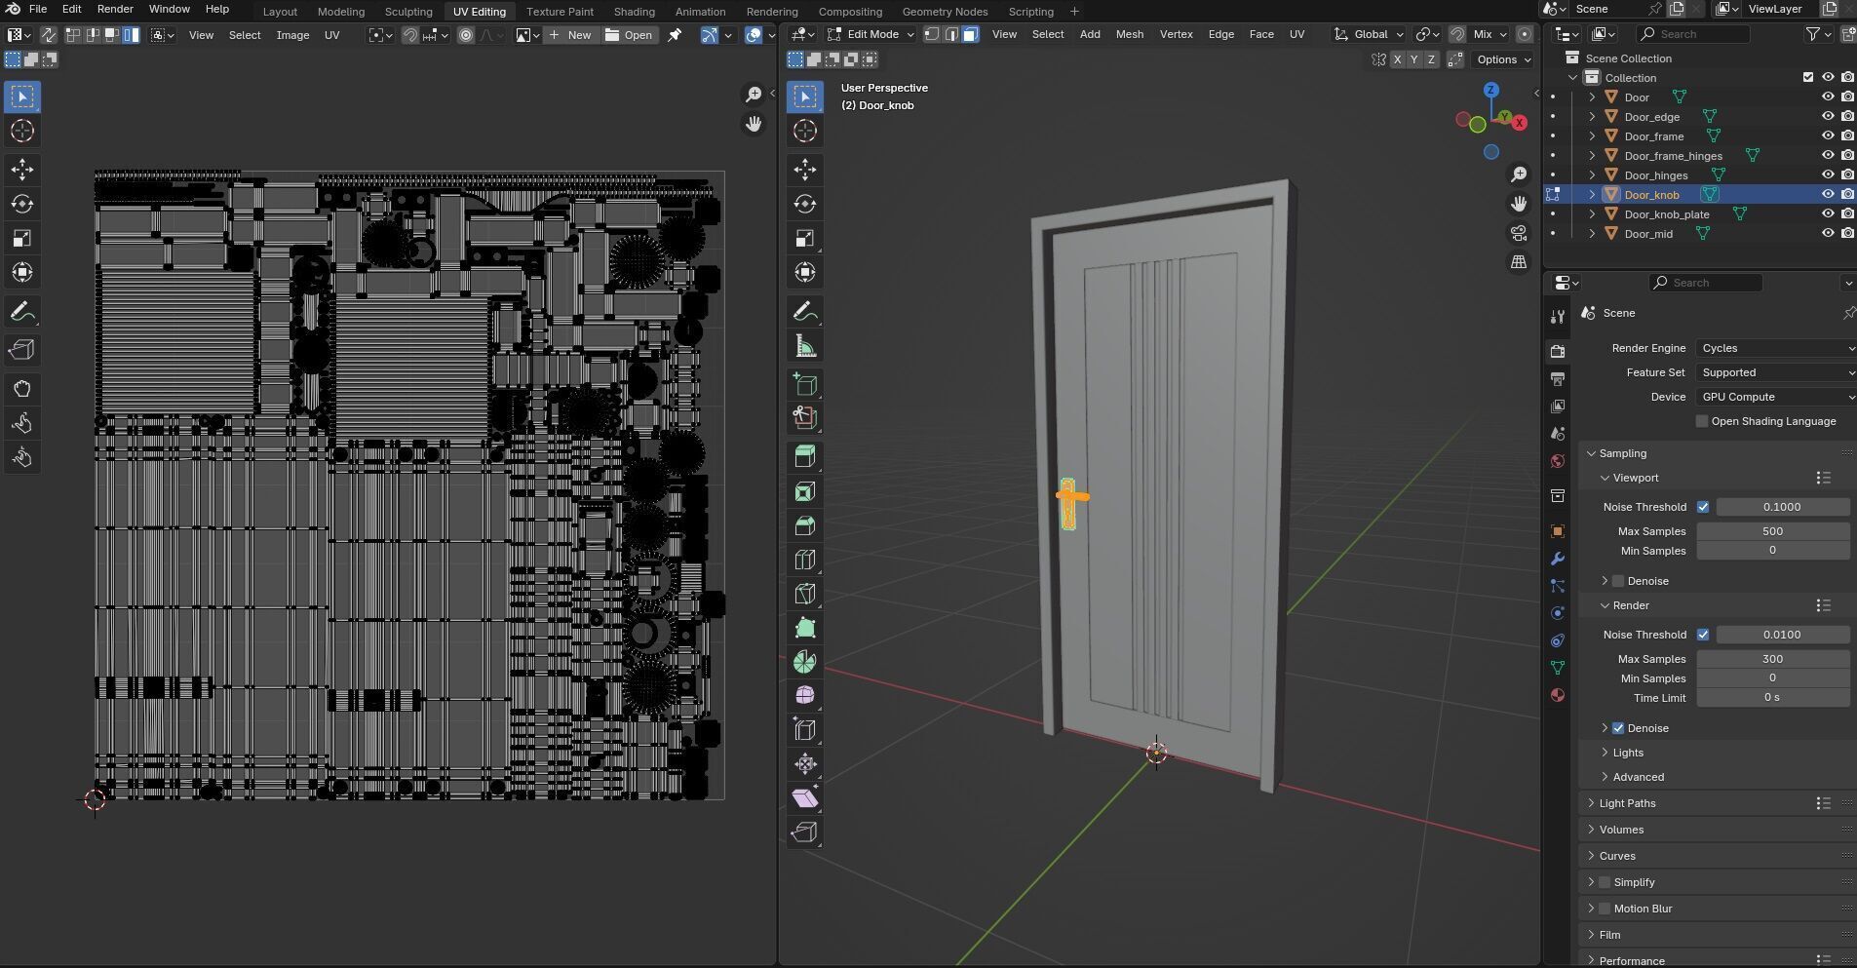The image size is (1857, 968).
Task: Click Open image button in UV editor
Action: (629, 35)
